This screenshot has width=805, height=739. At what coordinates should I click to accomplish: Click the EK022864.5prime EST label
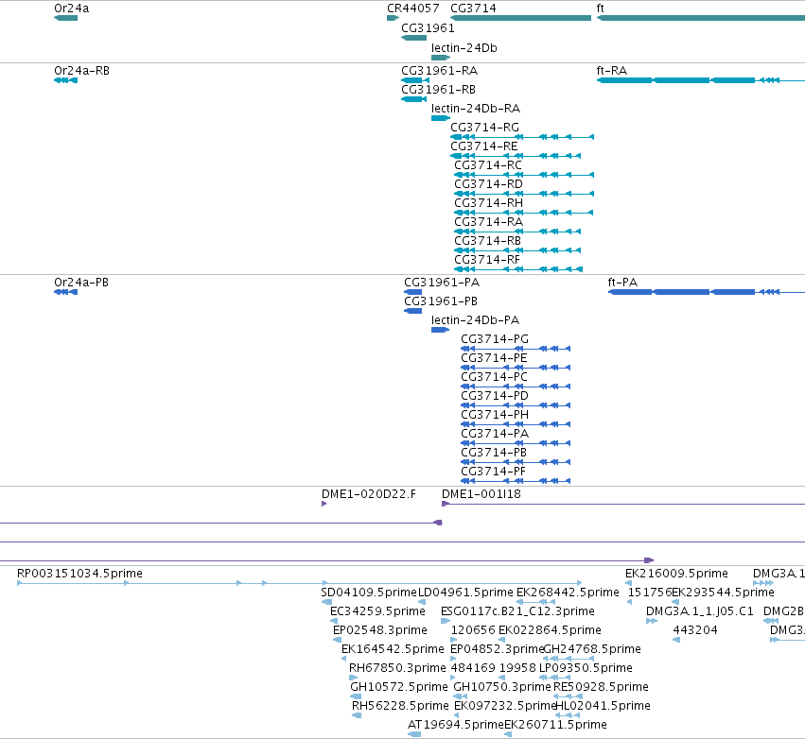pyautogui.click(x=550, y=630)
